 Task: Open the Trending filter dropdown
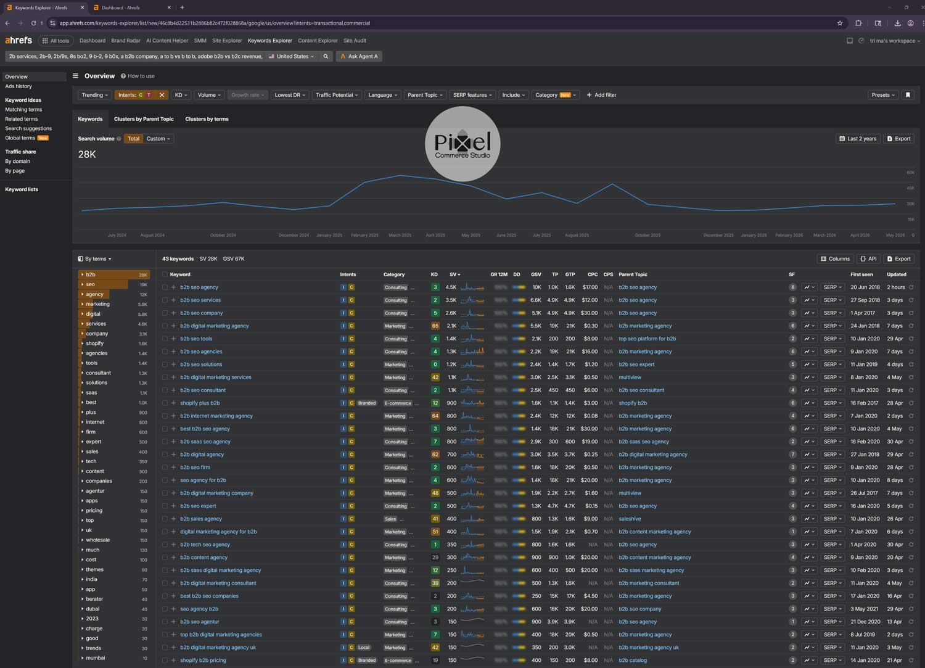pyautogui.click(x=95, y=95)
